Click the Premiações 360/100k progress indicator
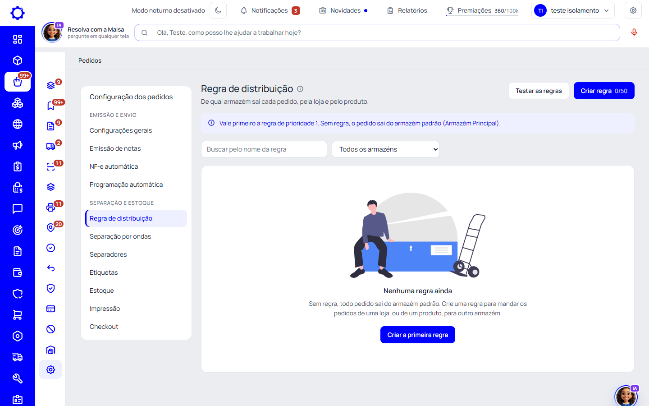 point(482,10)
